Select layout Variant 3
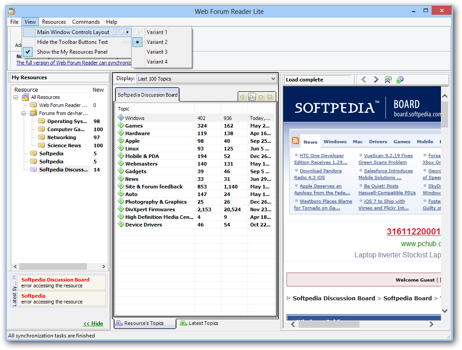462x350 pixels. [162, 52]
